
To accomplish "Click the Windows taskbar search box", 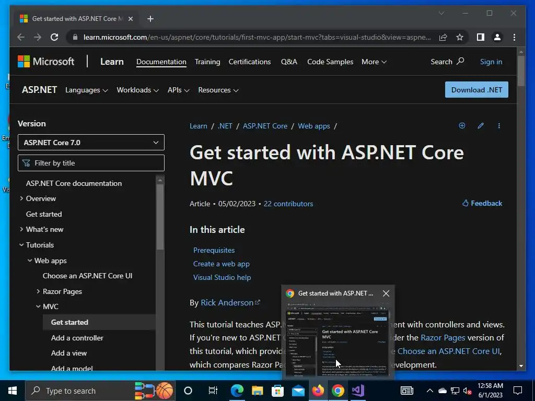I will coord(100,391).
